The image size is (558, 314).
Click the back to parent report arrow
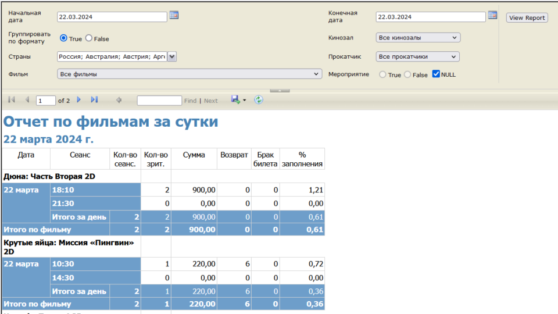[x=119, y=100]
